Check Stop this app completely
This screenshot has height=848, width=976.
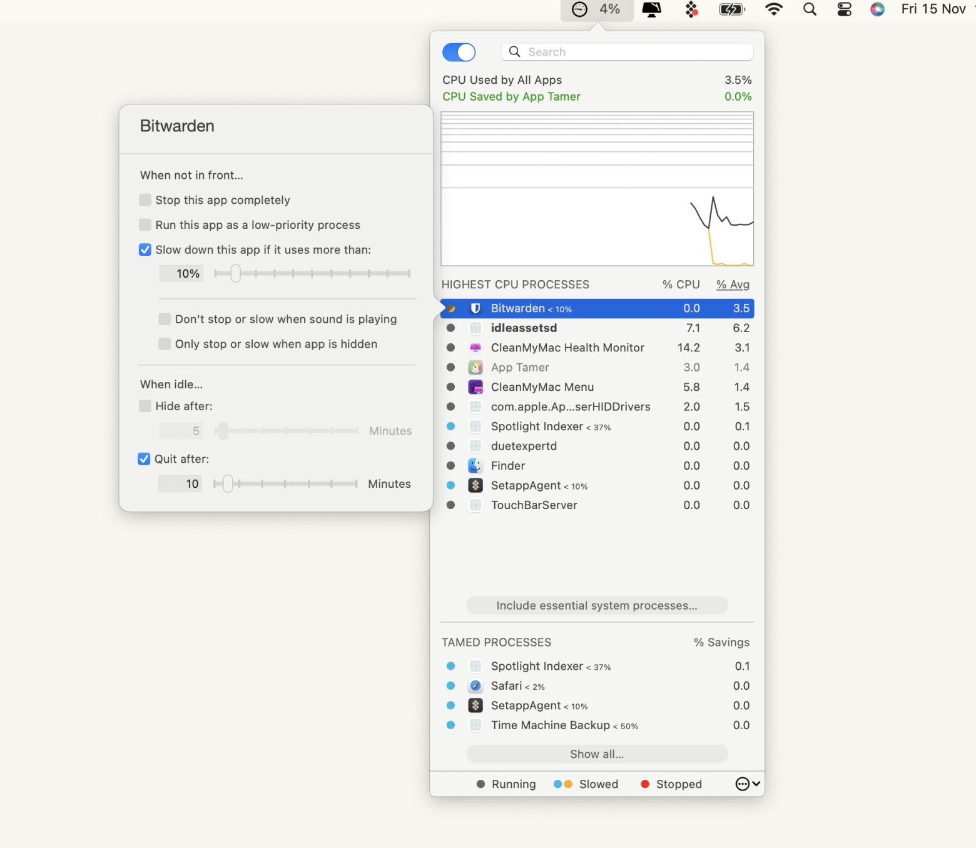point(145,200)
